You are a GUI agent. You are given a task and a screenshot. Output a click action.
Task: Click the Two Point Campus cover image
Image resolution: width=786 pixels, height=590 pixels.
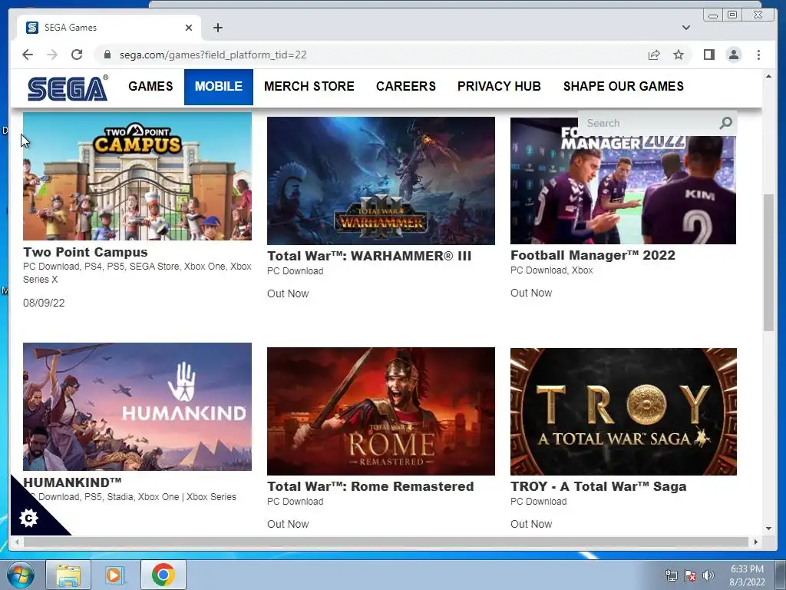[137, 176]
